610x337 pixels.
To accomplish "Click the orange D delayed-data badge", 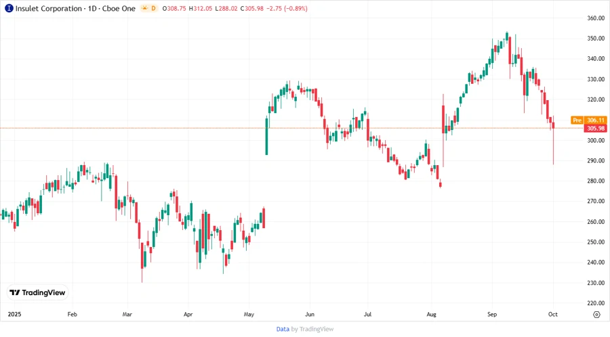I will 153,8.
